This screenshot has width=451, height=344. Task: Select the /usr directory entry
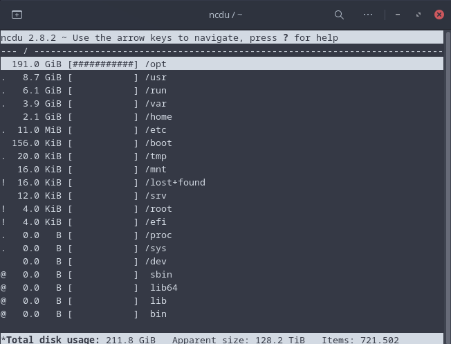156,78
